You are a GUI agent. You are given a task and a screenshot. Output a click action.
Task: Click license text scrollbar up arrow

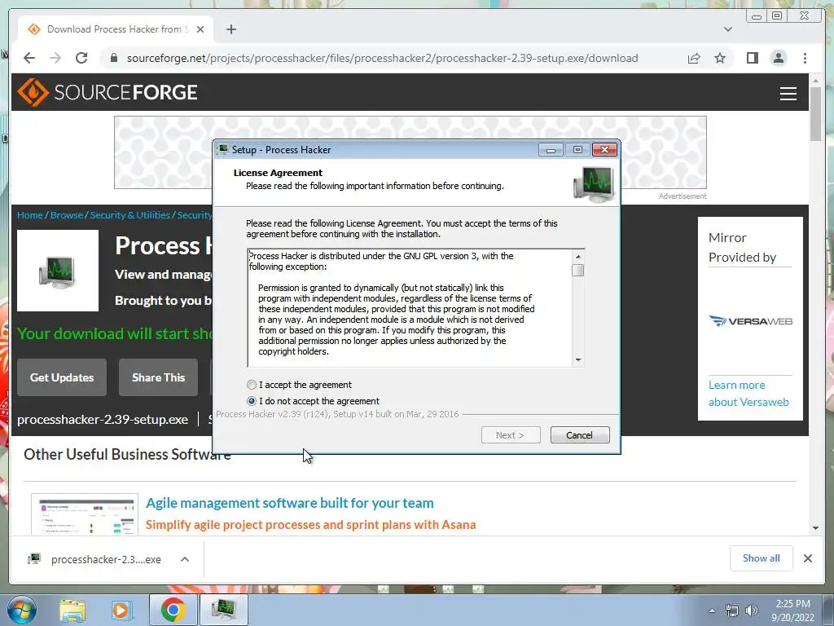coord(578,257)
